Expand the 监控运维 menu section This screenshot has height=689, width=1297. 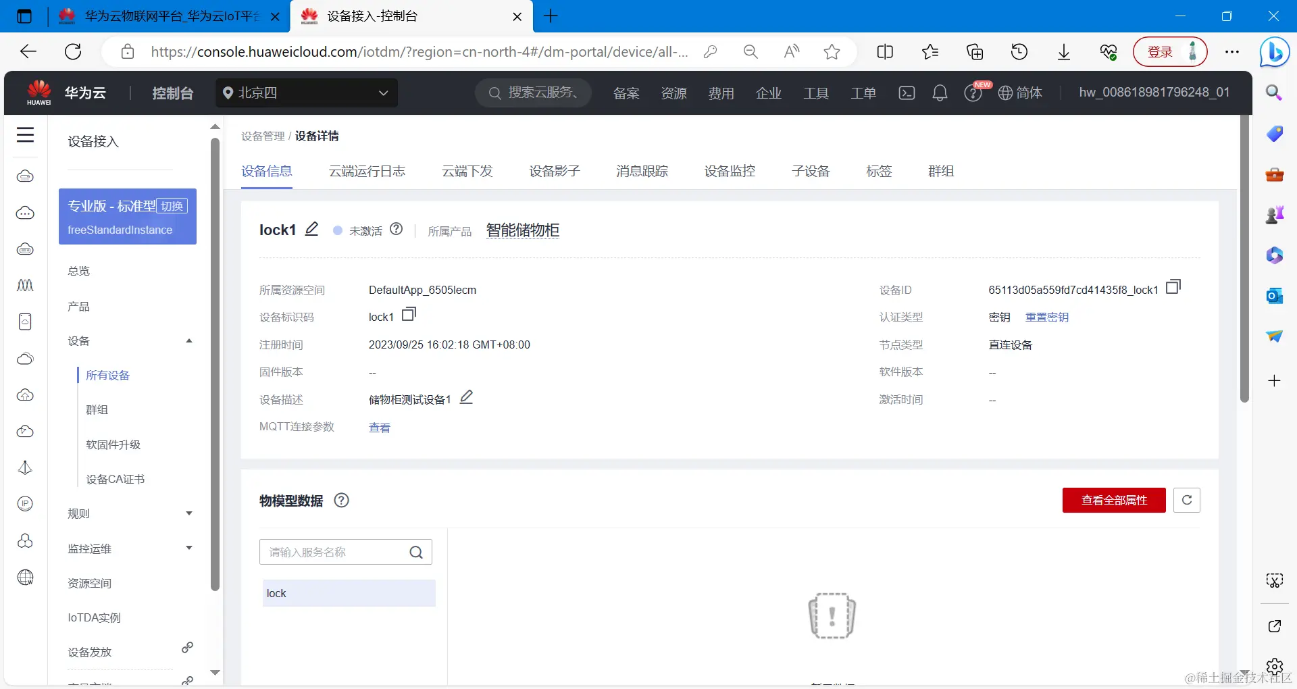tap(189, 548)
